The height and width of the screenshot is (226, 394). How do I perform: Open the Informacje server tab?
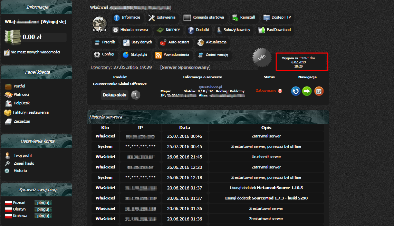(x=127, y=18)
